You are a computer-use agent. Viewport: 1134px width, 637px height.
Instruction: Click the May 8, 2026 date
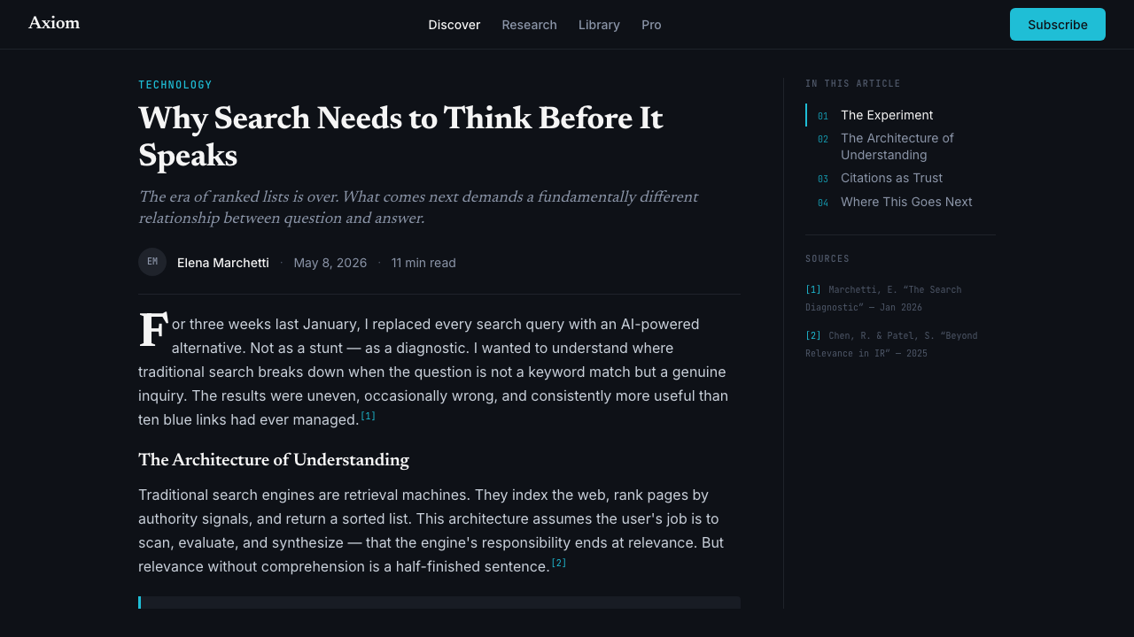coord(330,263)
